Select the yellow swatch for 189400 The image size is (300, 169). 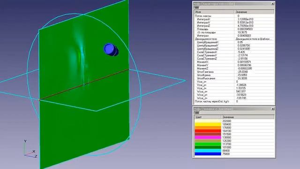[x=208, y=124]
